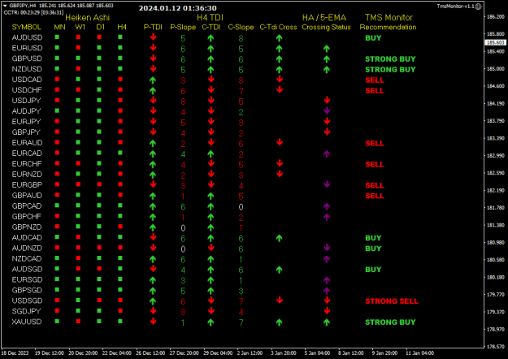Click XAUUSD's green HA/5-EMA up arrow
Screen dimensions: 508x359
(x=327, y=322)
